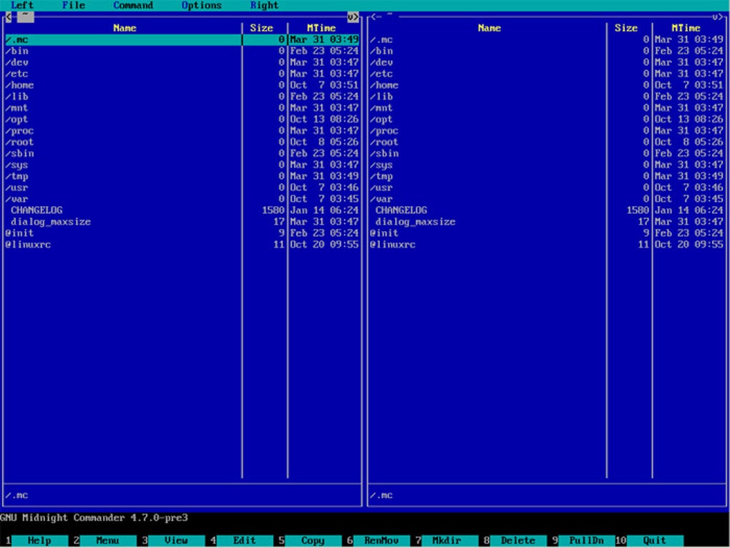Open the CHANGELOG file in left panel
The height and width of the screenshot is (548, 730).
[36, 210]
